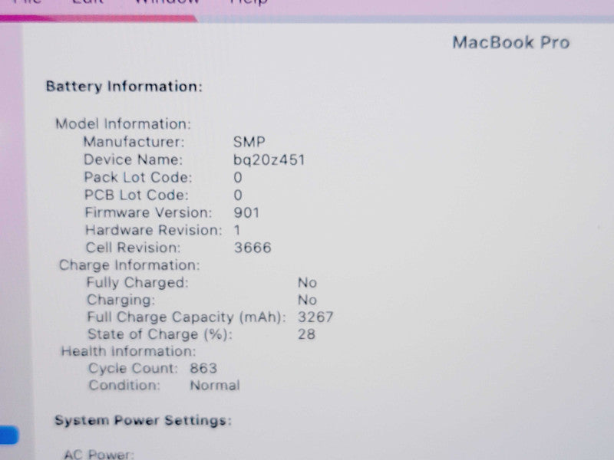614x460 pixels.
Task: Click the blue highlighted sidebar selection
Action: pos(9,435)
